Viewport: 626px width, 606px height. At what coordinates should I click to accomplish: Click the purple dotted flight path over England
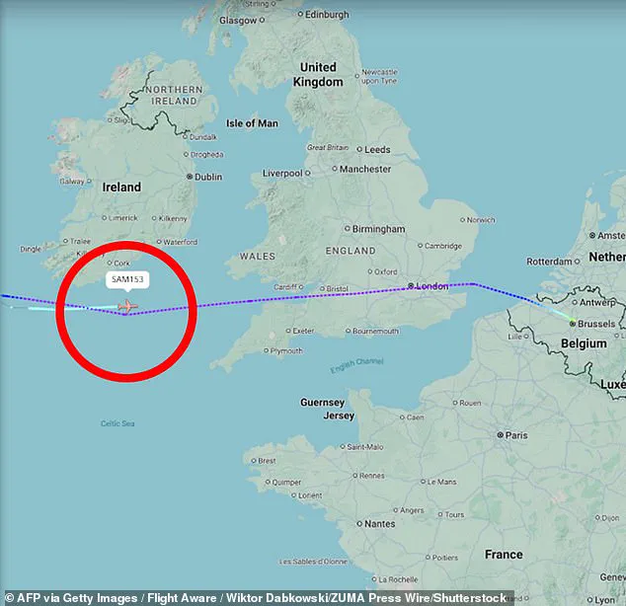click(303, 296)
